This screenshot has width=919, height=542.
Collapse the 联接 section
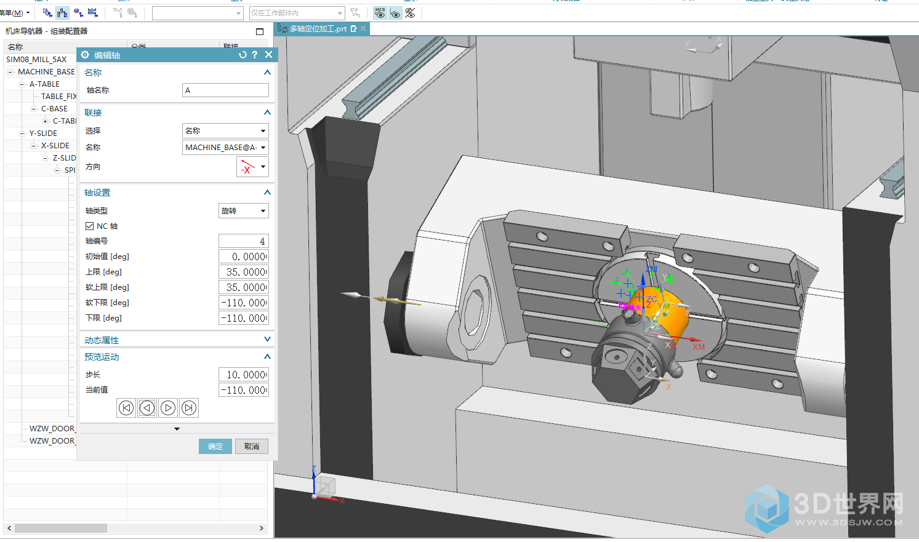[x=267, y=113]
